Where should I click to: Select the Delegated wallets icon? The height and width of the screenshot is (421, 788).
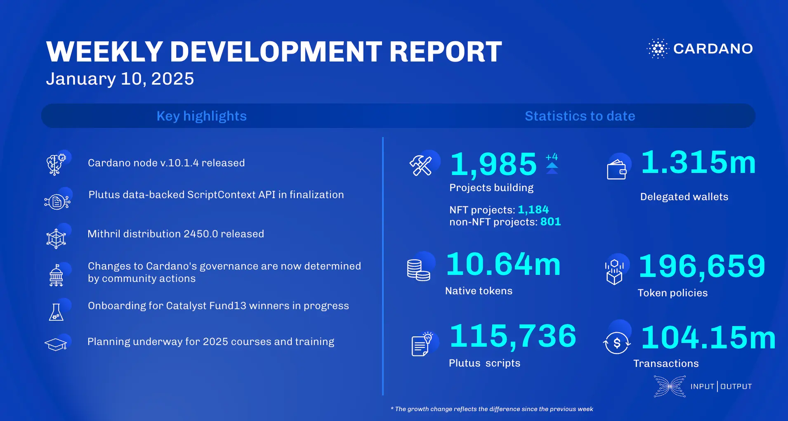click(x=617, y=169)
